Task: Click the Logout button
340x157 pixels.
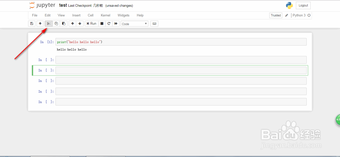Action: pyautogui.click(x=303, y=6)
